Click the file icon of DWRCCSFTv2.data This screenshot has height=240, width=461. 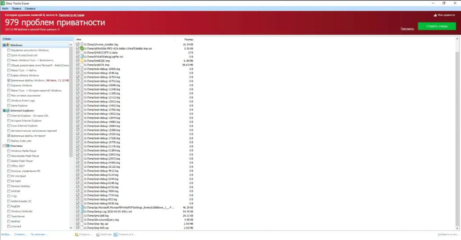pos(82,53)
